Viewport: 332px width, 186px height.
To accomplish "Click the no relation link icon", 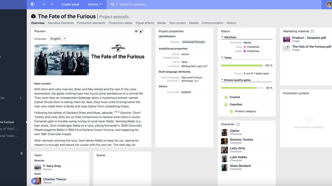I will [309, 119].
